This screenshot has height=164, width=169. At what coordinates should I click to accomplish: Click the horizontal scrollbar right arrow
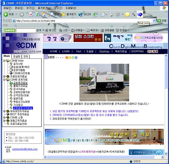[163, 157]
